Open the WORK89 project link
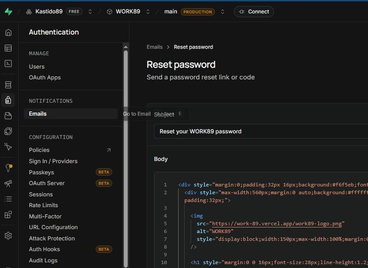The height and width of the screenshot is (268, 368). [128, 12]
